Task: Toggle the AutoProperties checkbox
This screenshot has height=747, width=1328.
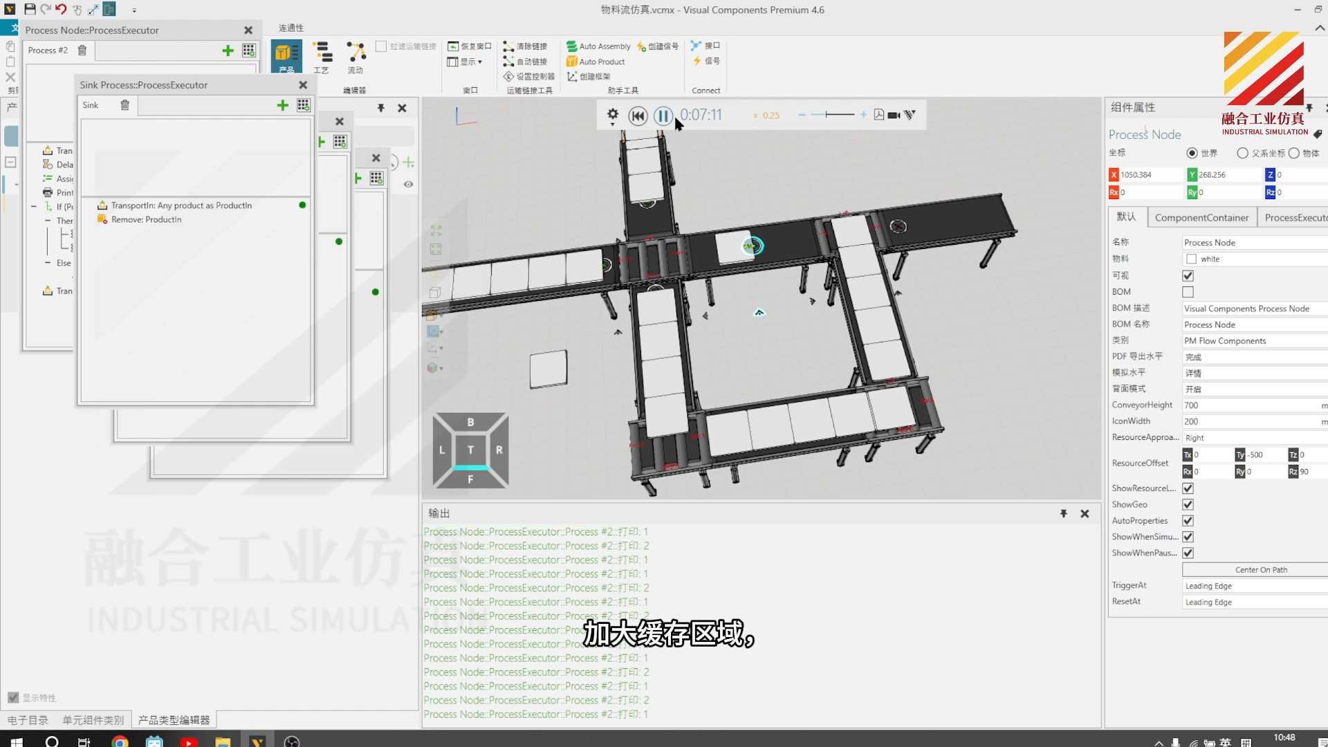Action: pyautogui.click(x=1188, y=520)
